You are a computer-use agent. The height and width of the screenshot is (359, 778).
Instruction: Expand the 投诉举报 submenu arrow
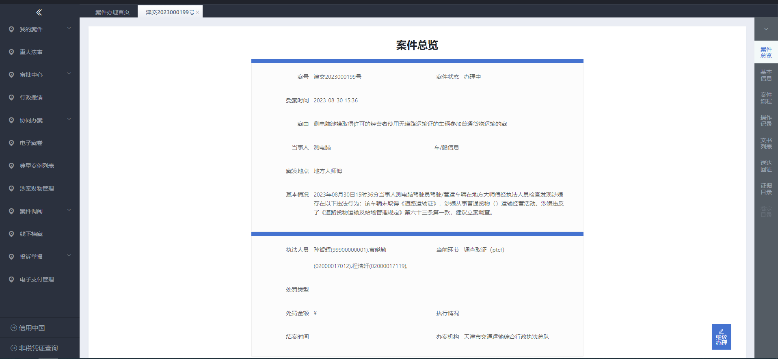(69, 256)
